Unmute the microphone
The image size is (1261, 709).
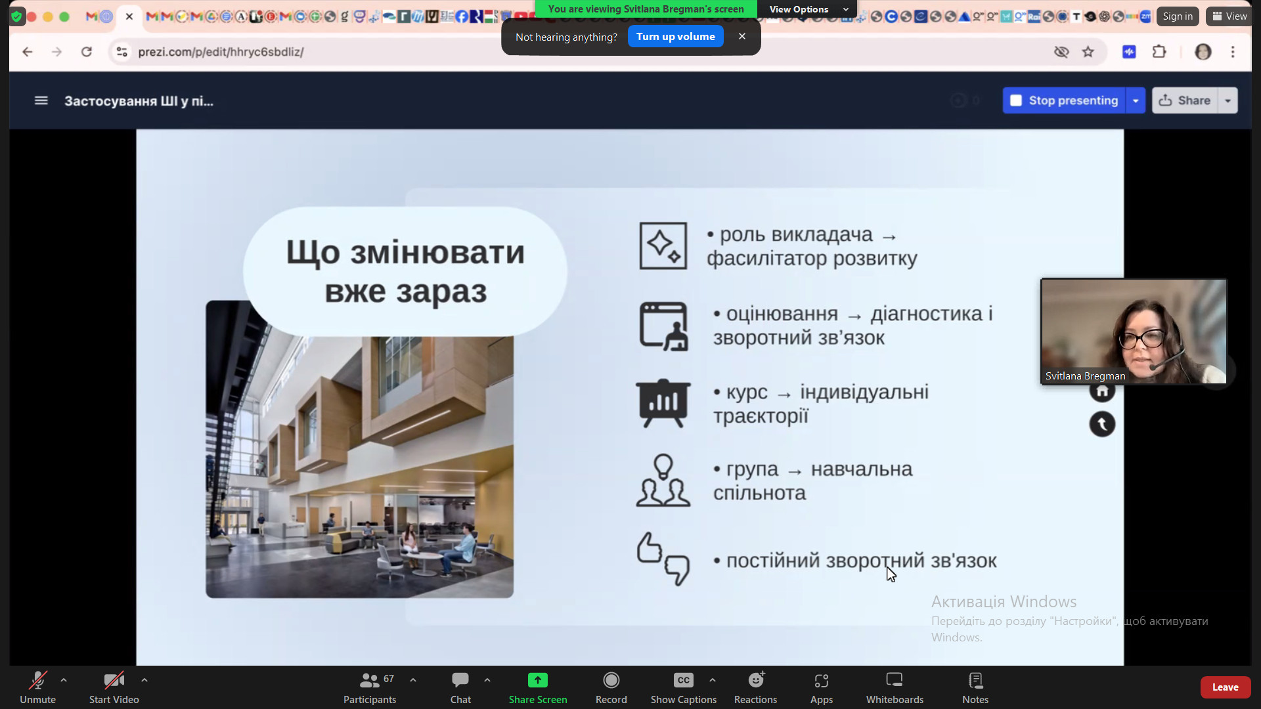[x=37, y=687]
